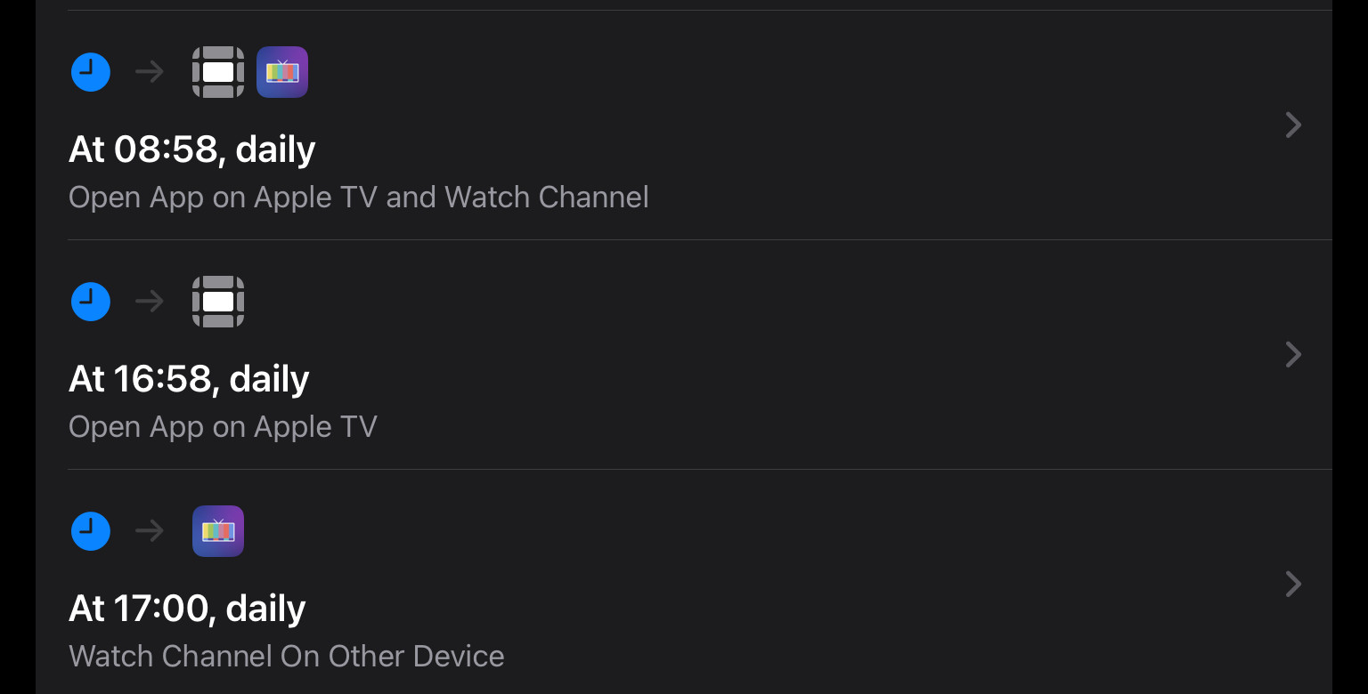Select "Watch Channel On Other Device" description
The image size is (1368, 694).
[286, 656]
